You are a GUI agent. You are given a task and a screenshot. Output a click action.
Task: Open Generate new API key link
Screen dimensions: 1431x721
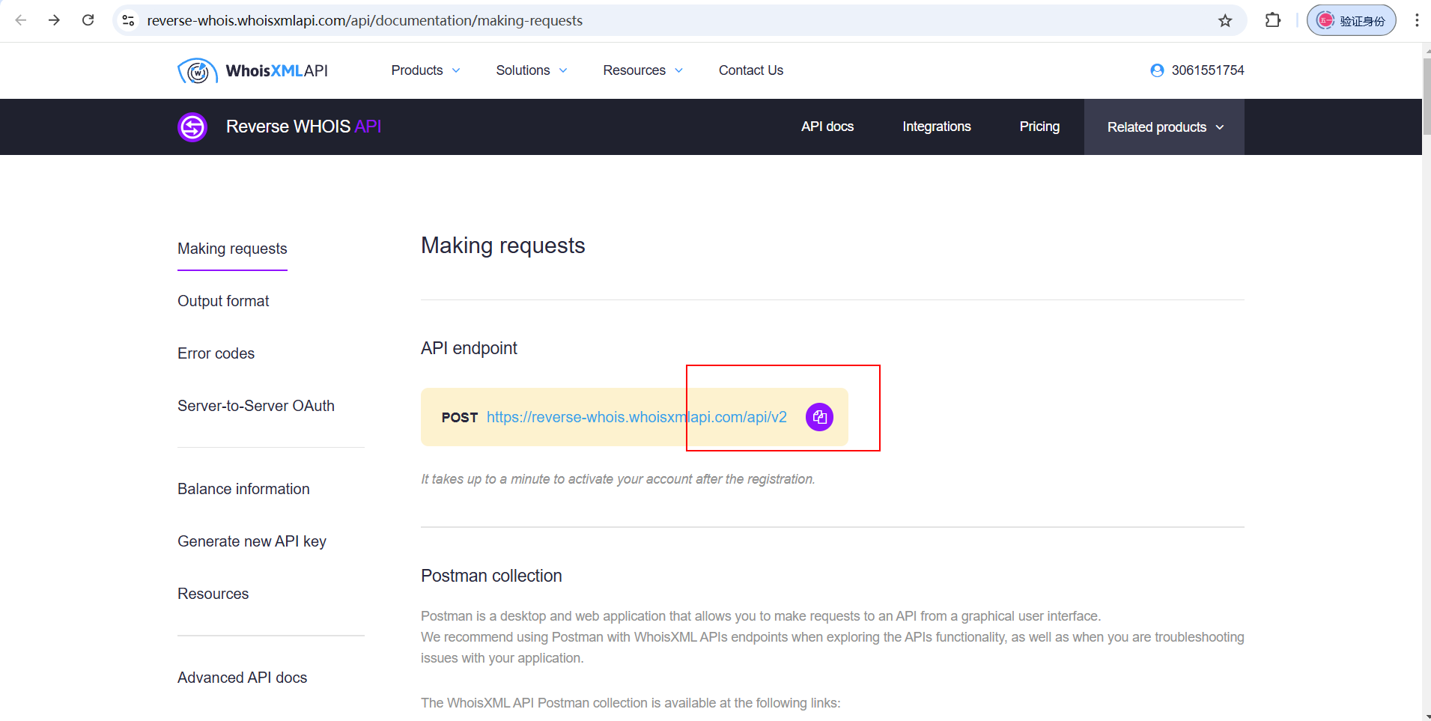click(x=252, y=541)
